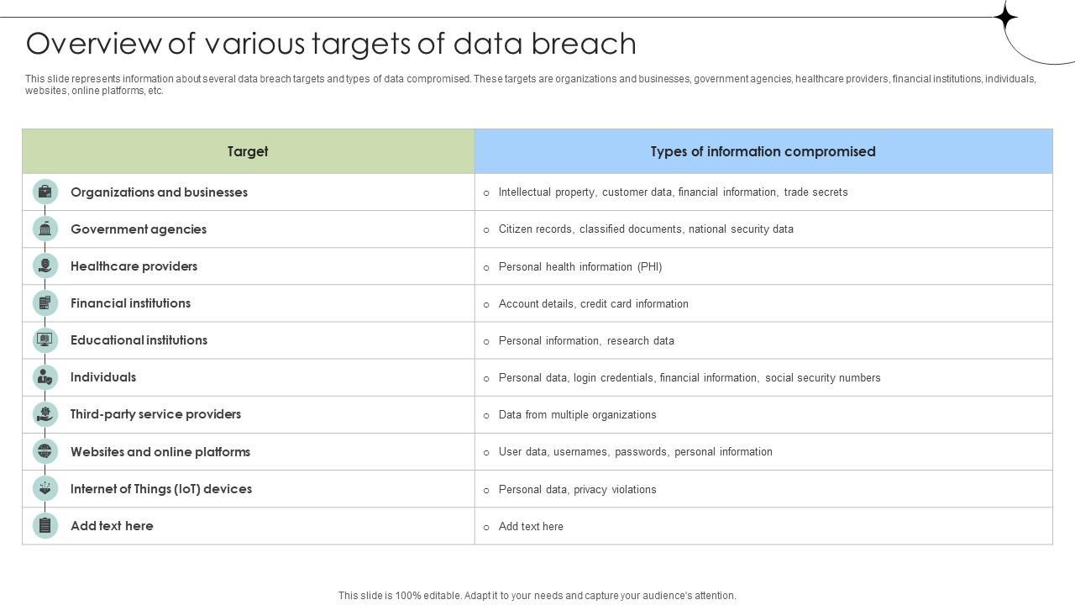1075x605 pixels.
Task: Click the bold Add text here placeholder label
Action: click(x=112, y=526)
